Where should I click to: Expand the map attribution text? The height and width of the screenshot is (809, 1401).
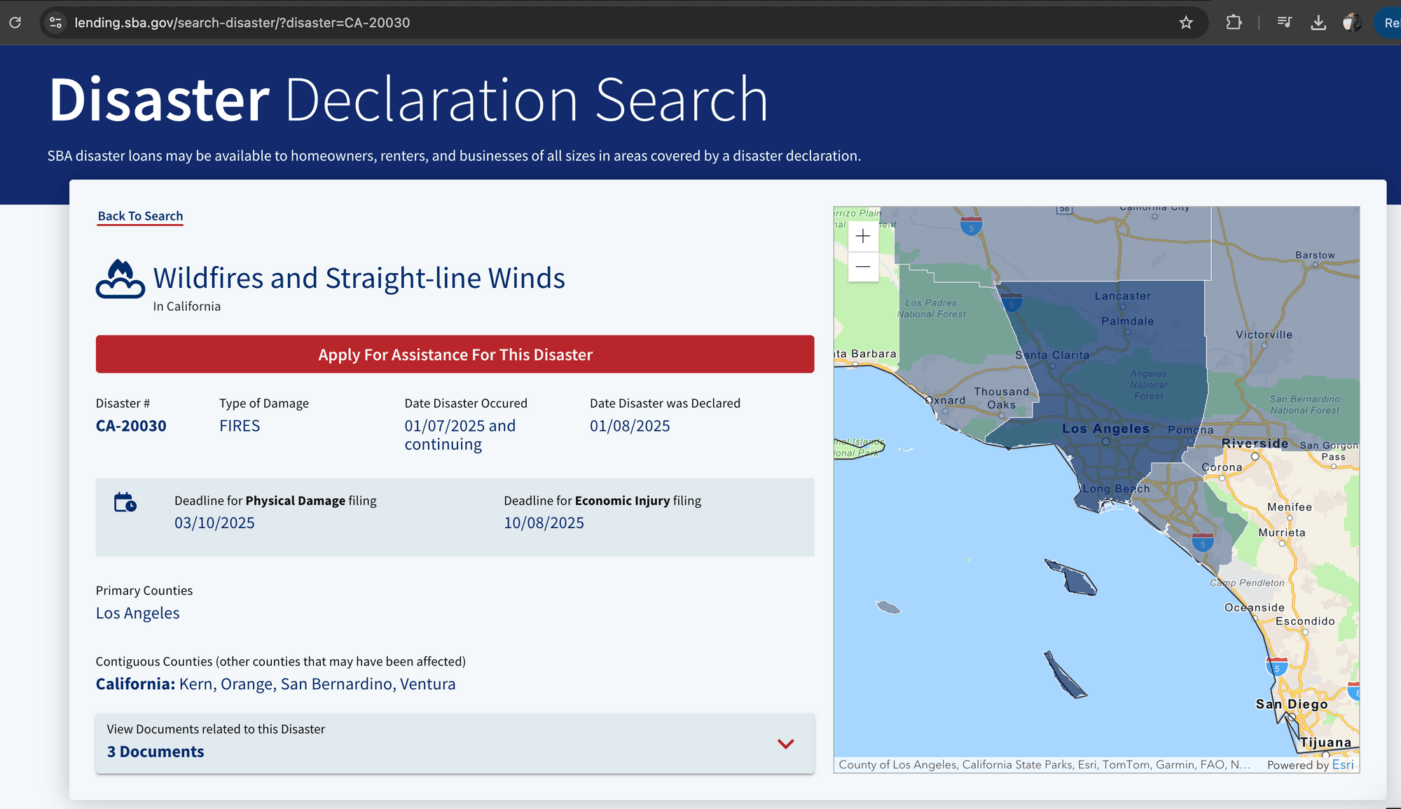click(1044, 764)
